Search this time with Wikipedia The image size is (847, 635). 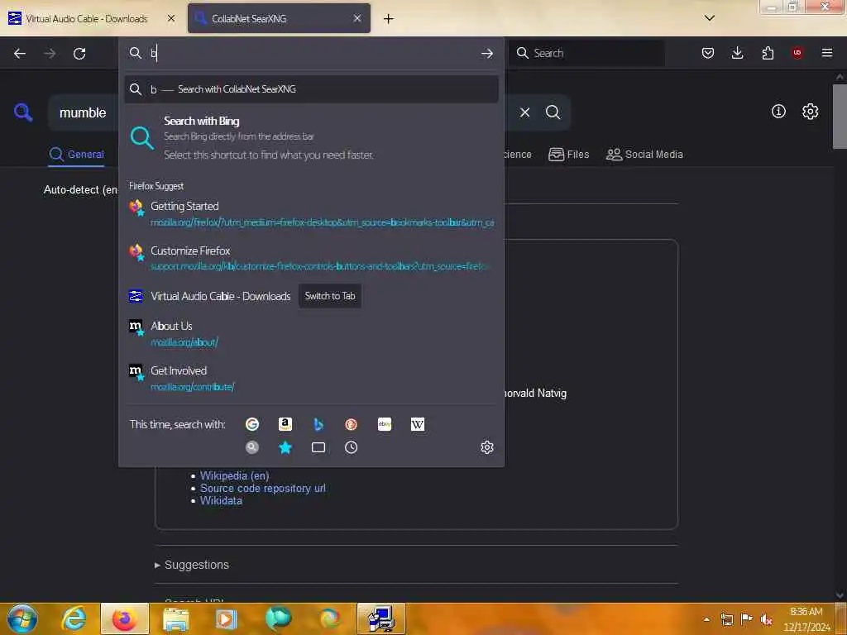pyautogui.click(x=418, y=424)
